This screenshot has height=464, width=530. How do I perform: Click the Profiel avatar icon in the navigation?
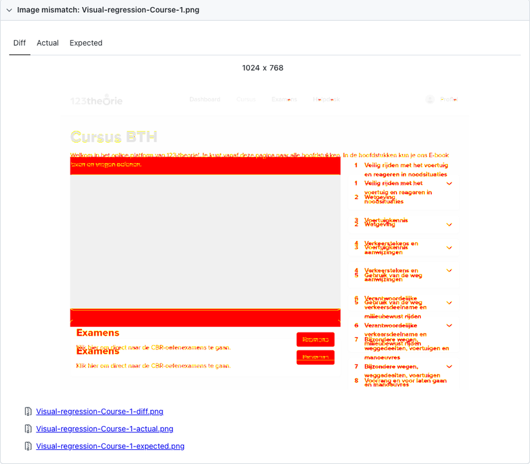coord(430,99)
